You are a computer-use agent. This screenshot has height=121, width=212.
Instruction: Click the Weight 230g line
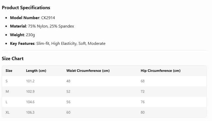23,35
